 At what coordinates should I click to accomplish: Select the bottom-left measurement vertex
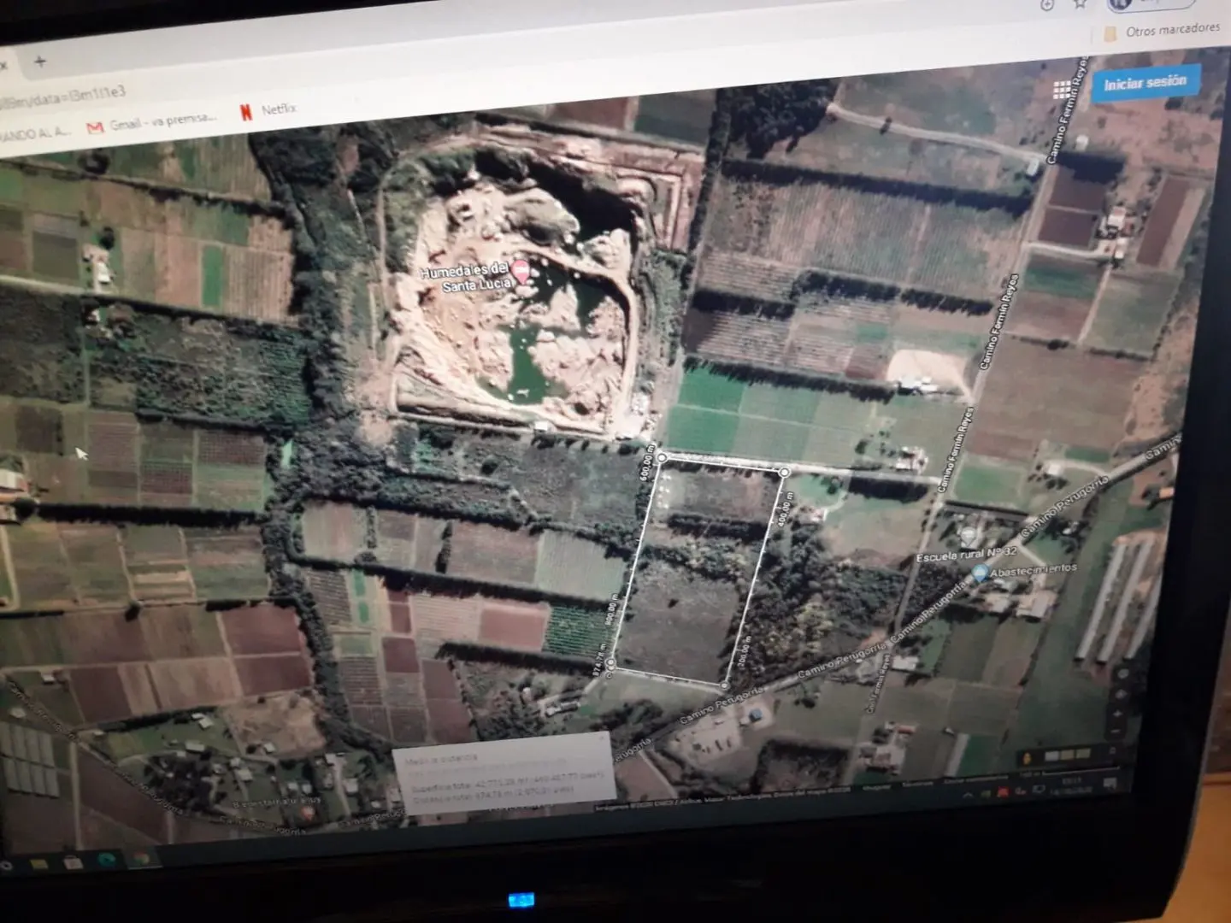click(x=610, y=662)
